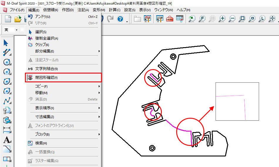Viewport: 279px width, 167px height.
Task: Click the zoom out minus magnifier icon
Action: 232,19
